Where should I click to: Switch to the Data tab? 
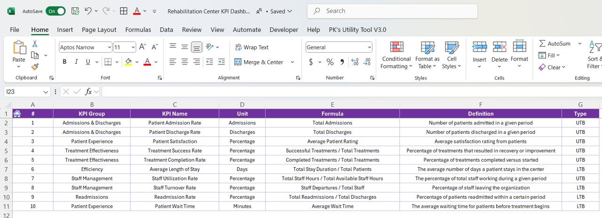point(166,30)
